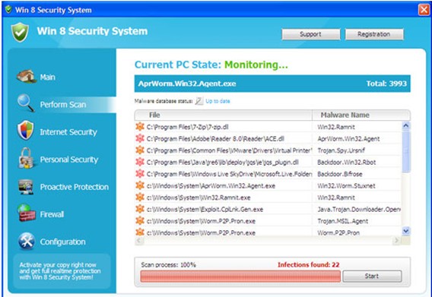Image resolution: width=432 pixels, height=297 pixels.
Task: Click the horizontal scrollbar left arrow
Action: pos(139,241)
